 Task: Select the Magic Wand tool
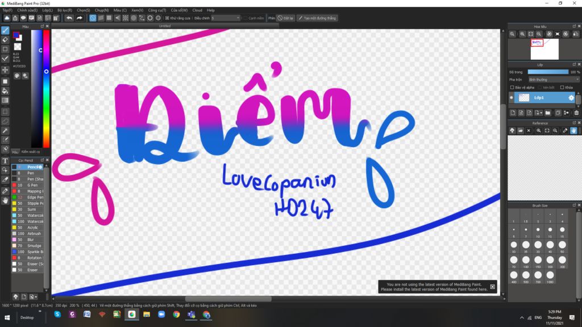pyautogui.click(x=5, y=131)
